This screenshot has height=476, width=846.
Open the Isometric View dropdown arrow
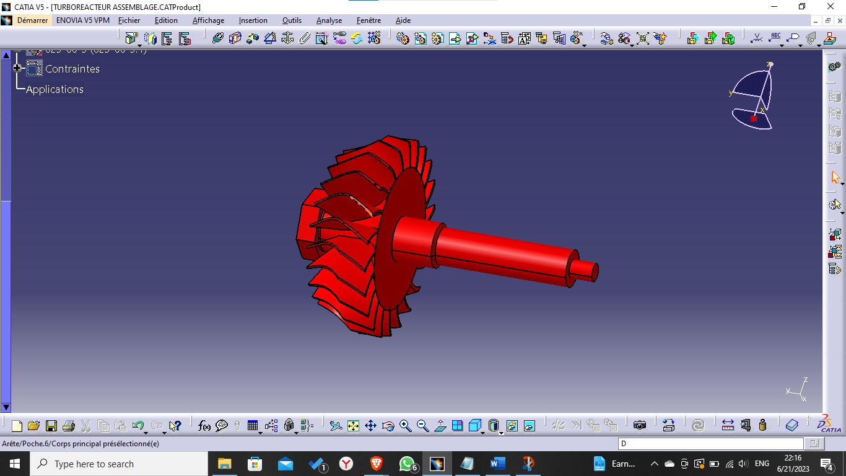pyautogui.click(x=483, y=432)
